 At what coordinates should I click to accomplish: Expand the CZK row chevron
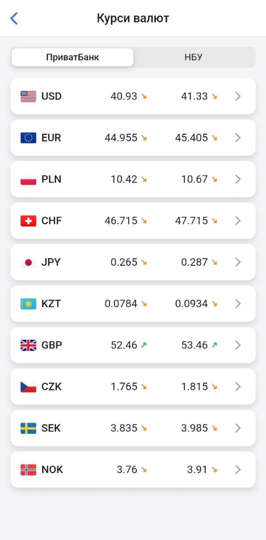238,387
